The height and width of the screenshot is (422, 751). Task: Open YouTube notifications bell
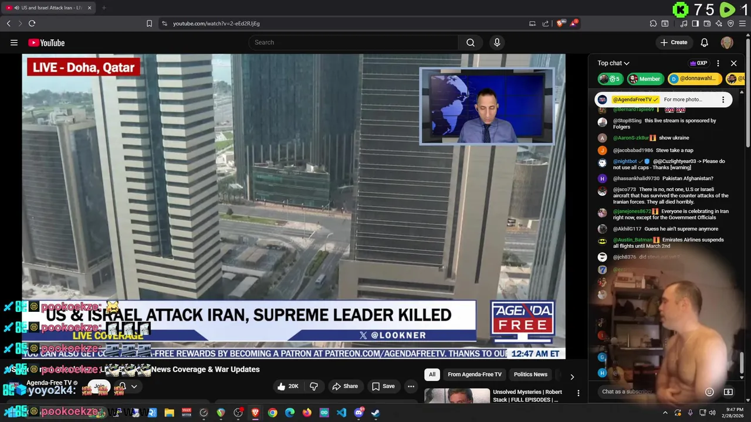[705, 42]
